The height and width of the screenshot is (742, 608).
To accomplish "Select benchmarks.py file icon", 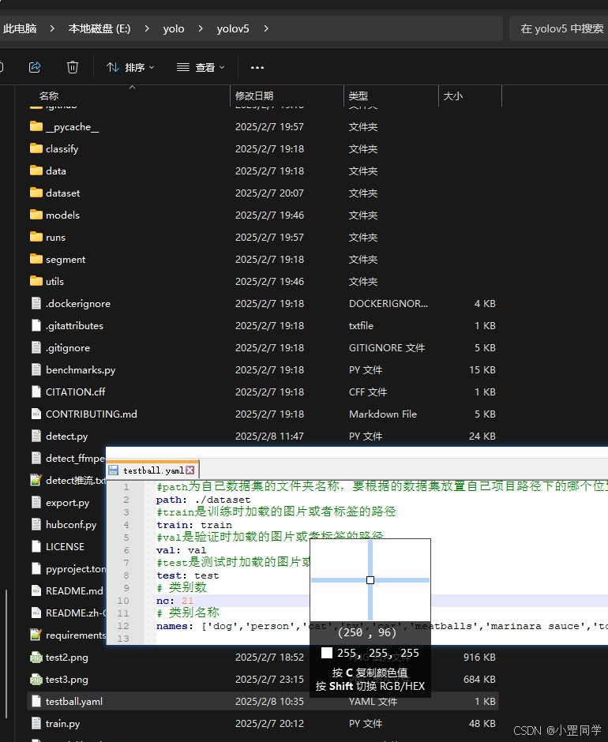I will (x=36, y=369).
